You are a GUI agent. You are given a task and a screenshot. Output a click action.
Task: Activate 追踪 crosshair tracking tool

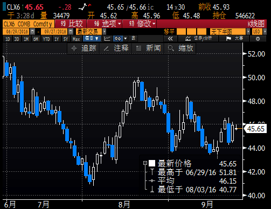84,48
